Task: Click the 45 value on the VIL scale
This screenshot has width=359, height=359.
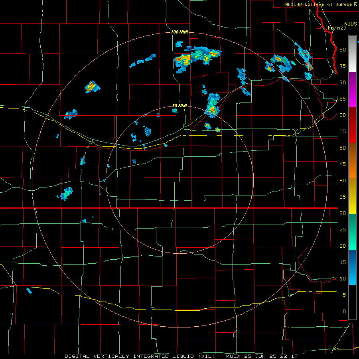Action: point(343,164)
